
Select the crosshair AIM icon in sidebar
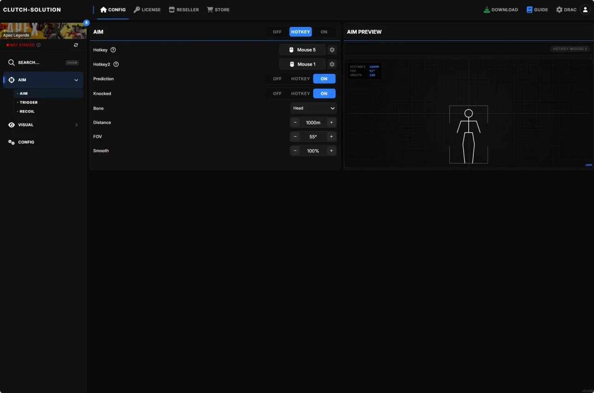tap(11, 79)
